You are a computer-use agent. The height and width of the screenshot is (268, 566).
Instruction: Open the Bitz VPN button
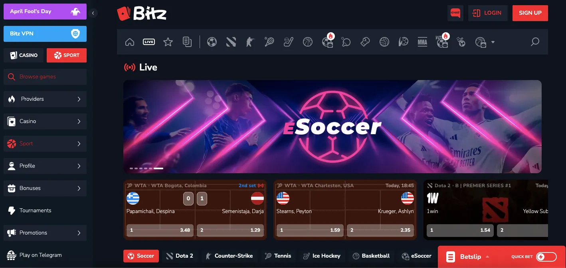click(x=45, y=34)
